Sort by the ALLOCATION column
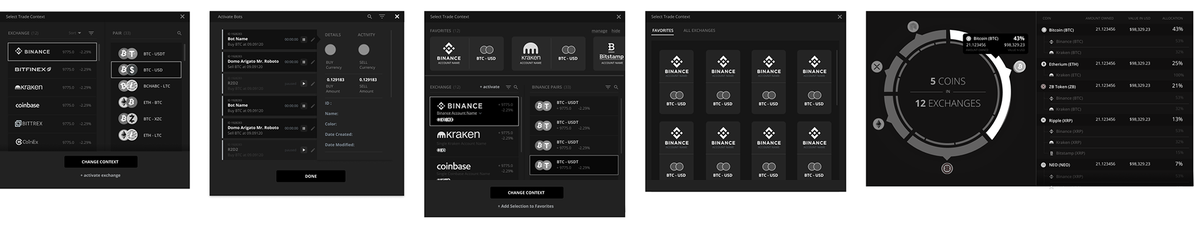Viewport: 1194px width, 230px height. click(x=1173, y=18)
